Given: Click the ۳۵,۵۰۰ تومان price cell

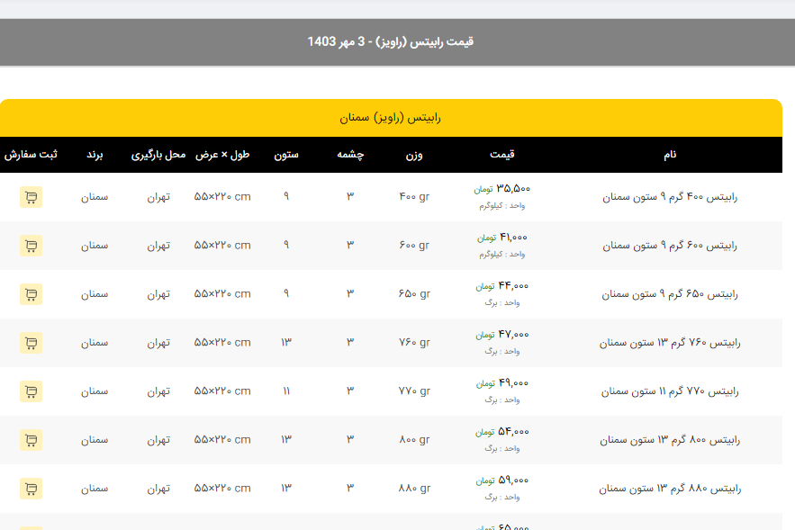Looking at the screenshot, I should [x=502, y=190].
